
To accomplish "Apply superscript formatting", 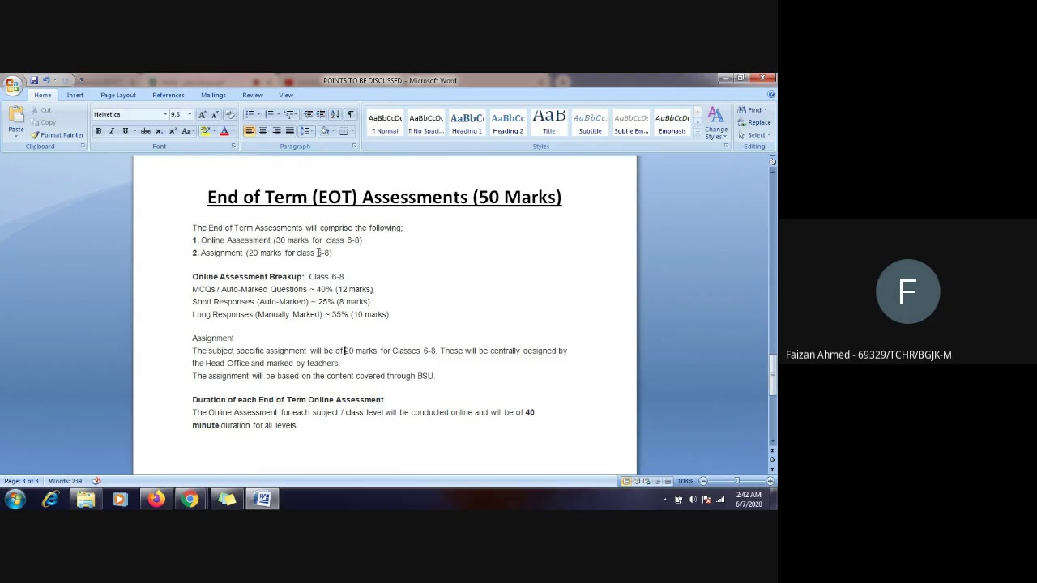I will pos(172,131).
